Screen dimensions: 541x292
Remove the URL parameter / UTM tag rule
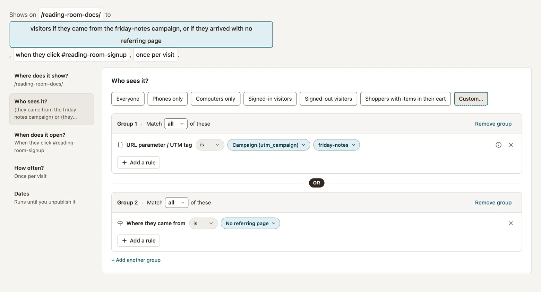pyautogui.click(x=511, y=145)
